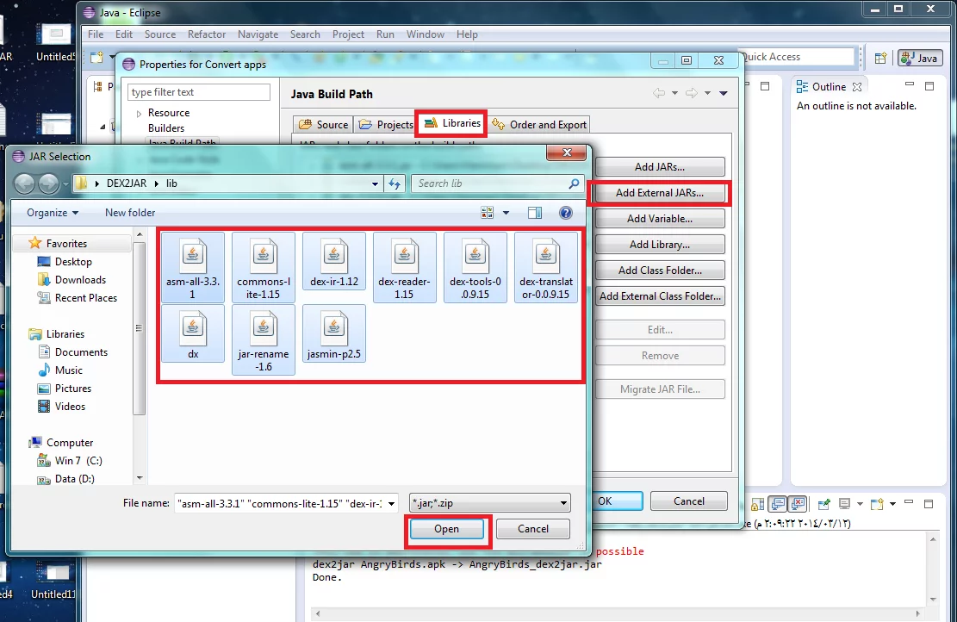Toggle the preview pane icon
This screenshot has width=957, height=622.
coord(535,213)
